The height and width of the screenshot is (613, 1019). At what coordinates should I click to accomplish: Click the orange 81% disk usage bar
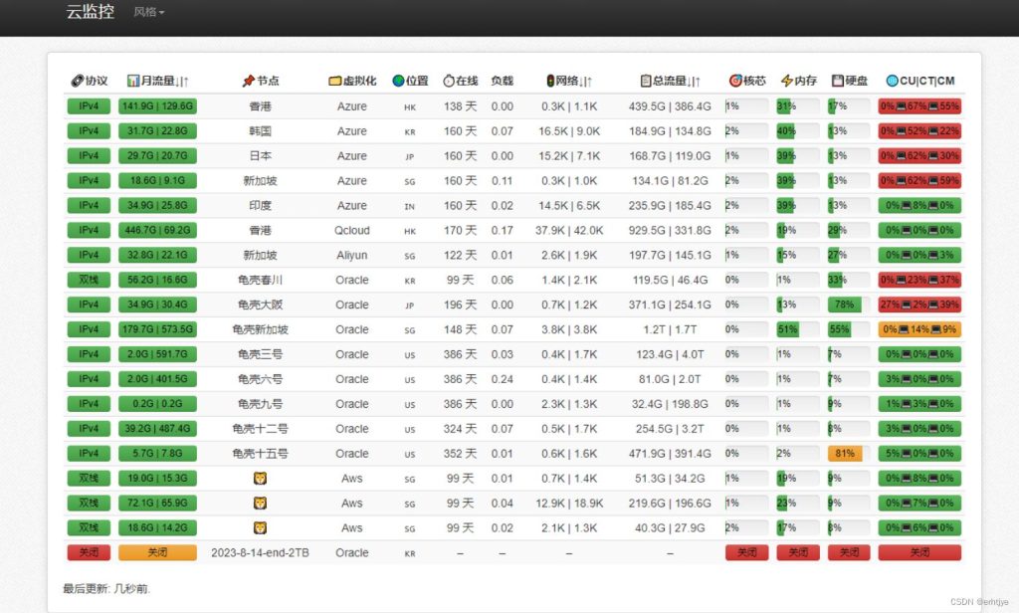(x=848, y=453)
